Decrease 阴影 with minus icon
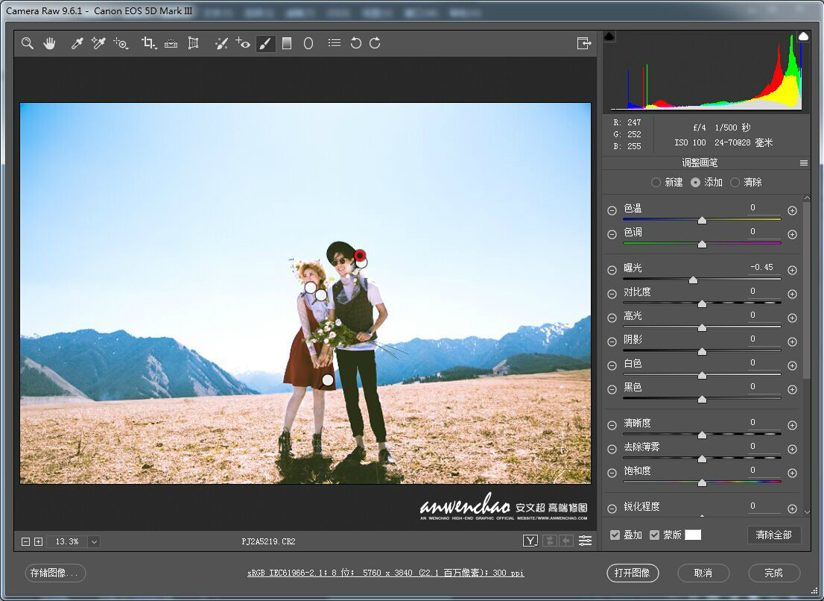The height and width of the screenshot is (601, 824). (x=612, y=342)
